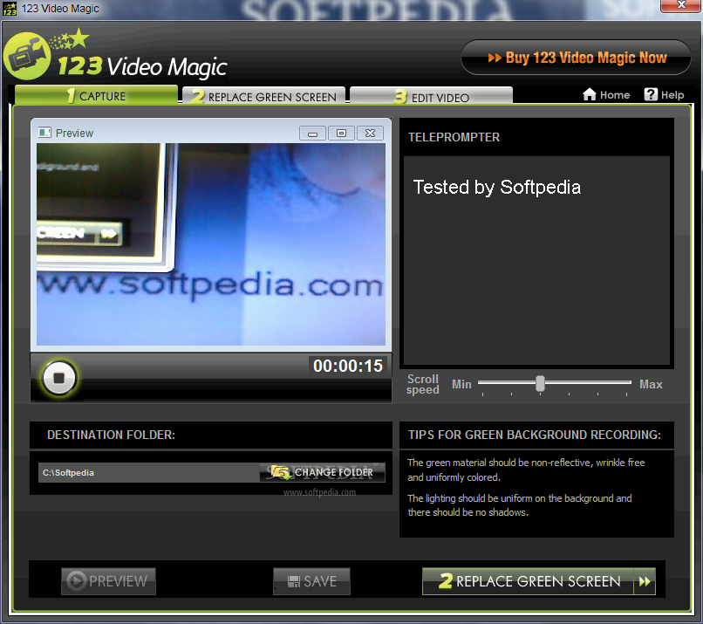Click the teleprompter text 'Tested by Softpedia'
Screen dimensions: 703x624
(497, 187)
